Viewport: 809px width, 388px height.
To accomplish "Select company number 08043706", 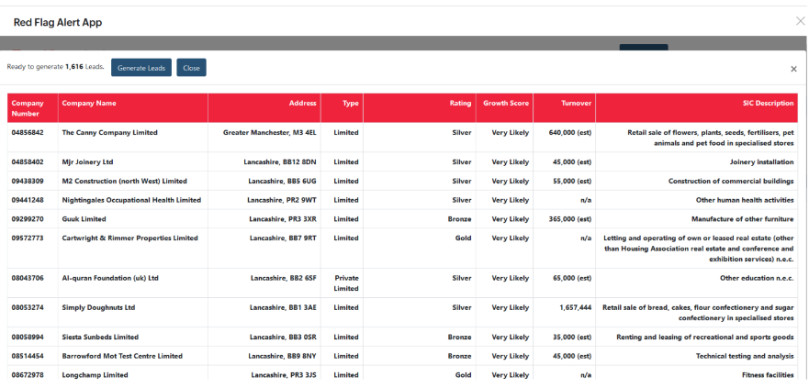I will [28, 278].
